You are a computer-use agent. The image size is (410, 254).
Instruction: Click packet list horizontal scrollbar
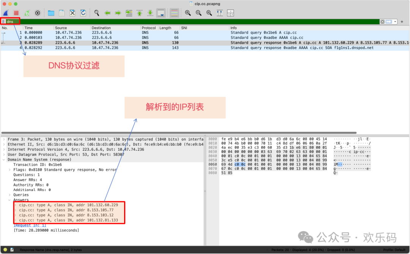click(x=179, y=133)
